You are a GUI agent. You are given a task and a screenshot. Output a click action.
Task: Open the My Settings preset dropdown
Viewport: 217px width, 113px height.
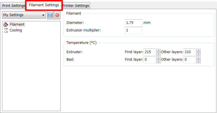[x=24, y=15]
